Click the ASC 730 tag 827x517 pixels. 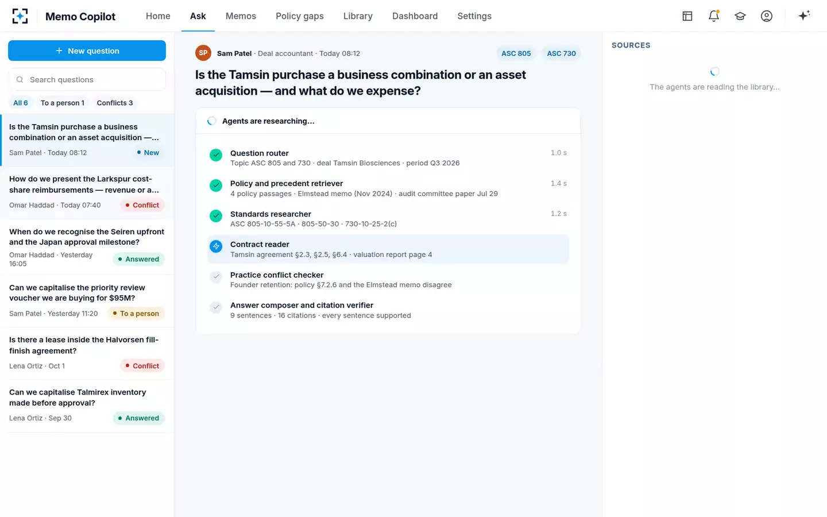561,53
